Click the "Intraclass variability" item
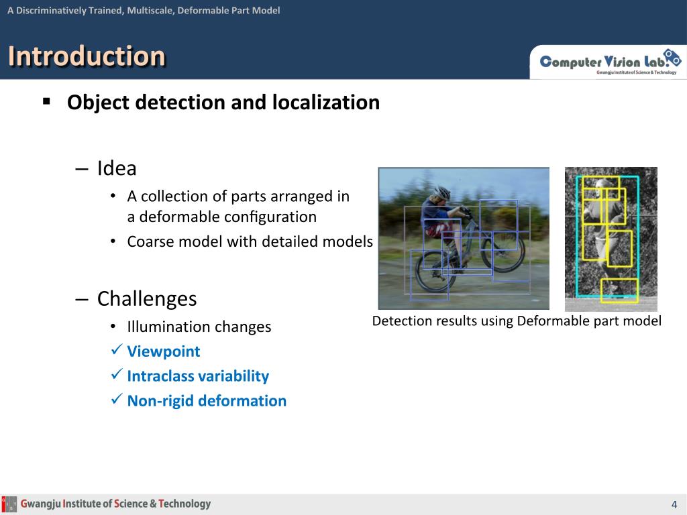This screenshot has height=515, width=687. (198, 376)
